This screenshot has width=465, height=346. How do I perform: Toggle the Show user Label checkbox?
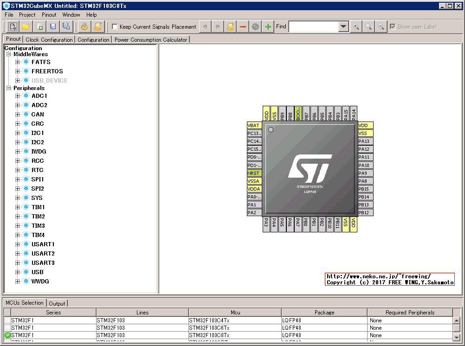pyautogui.click(x=393, y=27)
